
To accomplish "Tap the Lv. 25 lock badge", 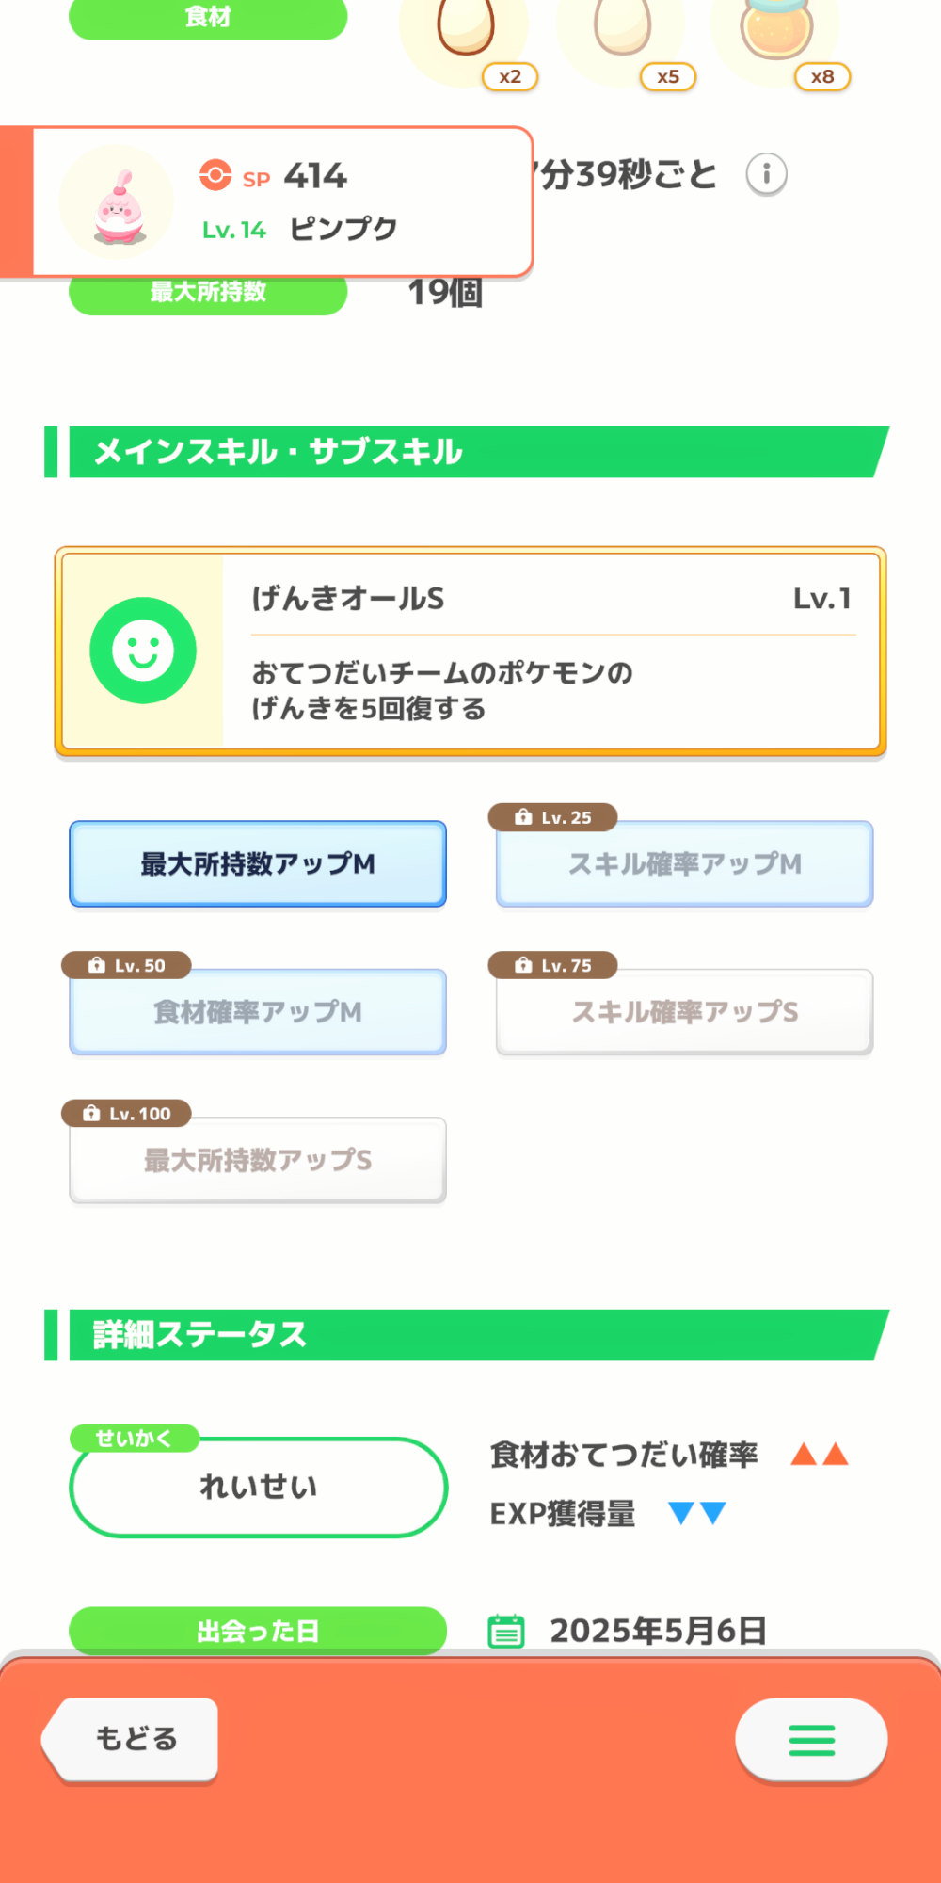I will coord(553,817).
